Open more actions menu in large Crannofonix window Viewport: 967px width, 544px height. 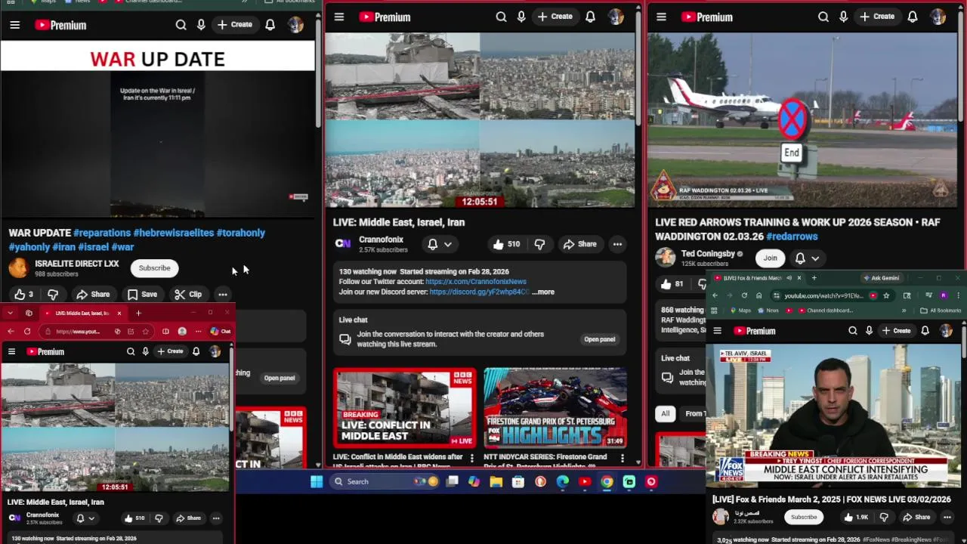617,244
